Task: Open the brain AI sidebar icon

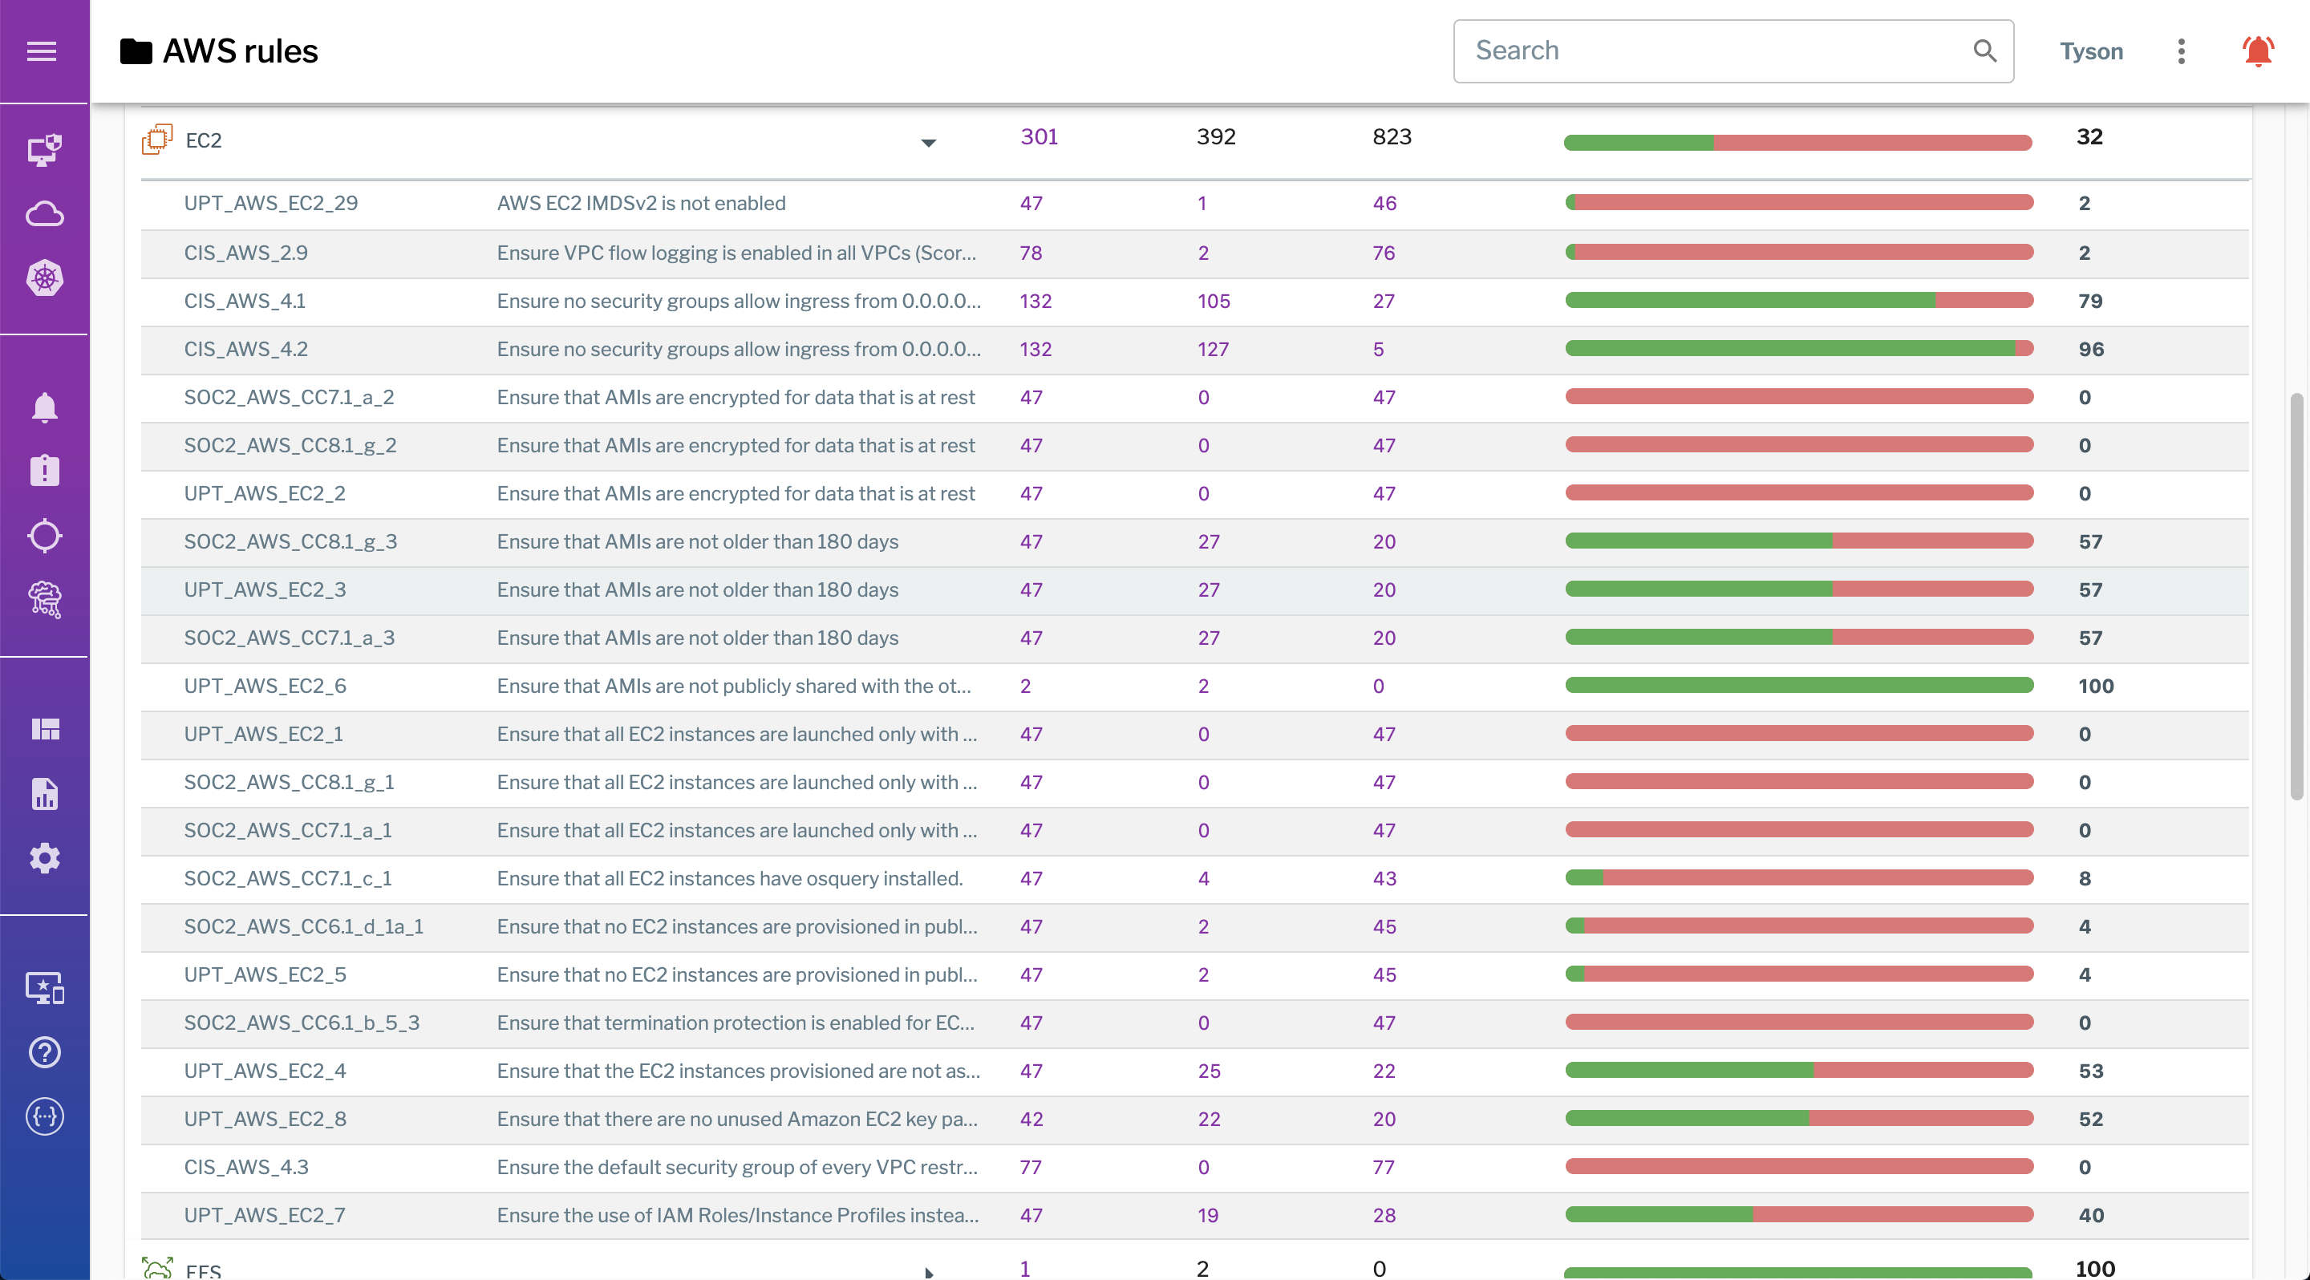Action: coord(44,600)
